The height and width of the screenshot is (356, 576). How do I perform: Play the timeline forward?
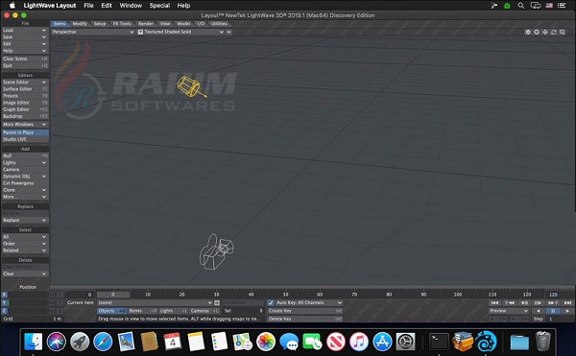pyautogui.click(x=567, y=311)
